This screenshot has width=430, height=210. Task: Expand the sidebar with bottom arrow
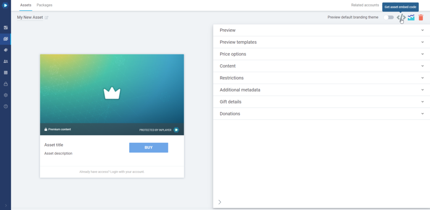coord(6,205)
